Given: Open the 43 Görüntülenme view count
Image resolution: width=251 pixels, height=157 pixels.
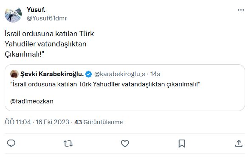Looking at the screenshot, I should (99, 122).
